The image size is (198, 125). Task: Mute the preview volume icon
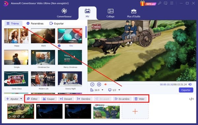pos(190,84)
